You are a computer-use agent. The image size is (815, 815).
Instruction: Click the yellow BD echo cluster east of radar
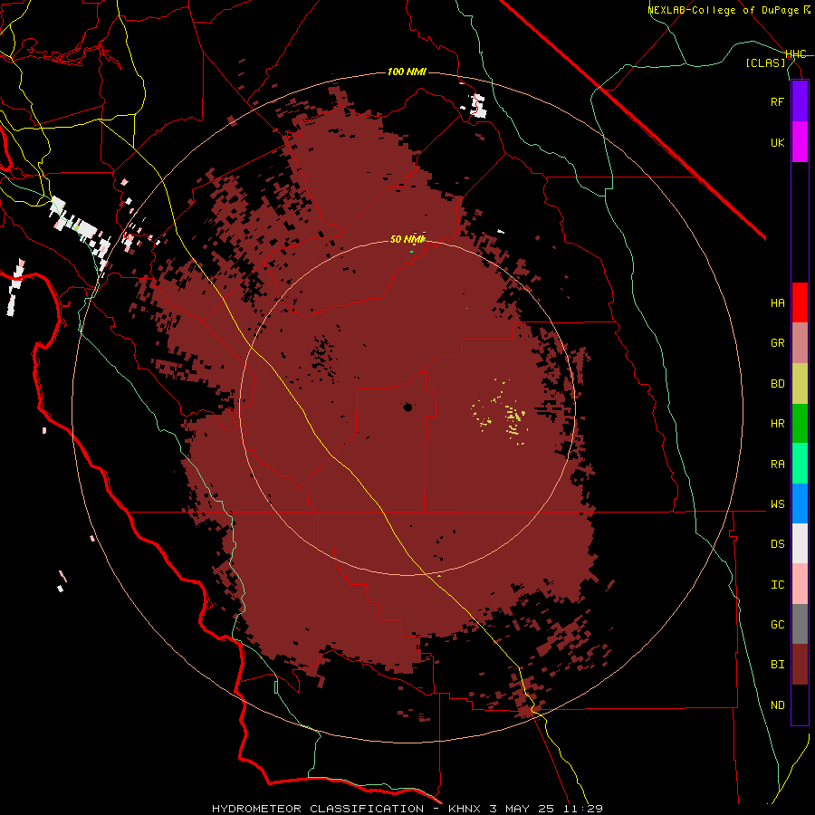coord(500,413)
